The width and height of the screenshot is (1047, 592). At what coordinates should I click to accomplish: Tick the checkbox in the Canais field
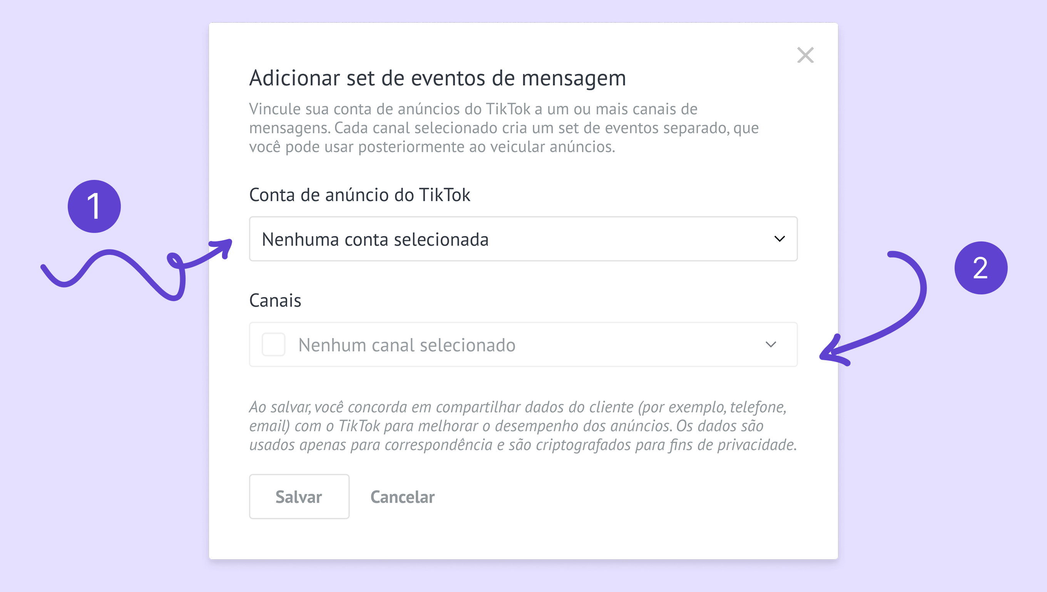[273, 345]
